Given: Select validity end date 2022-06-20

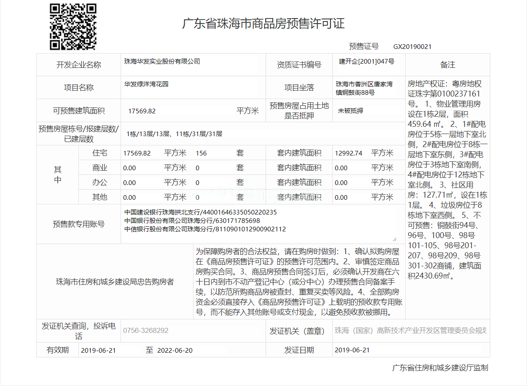Looking at the screenshot, I should pyautogui.click(x=175, y=350).
